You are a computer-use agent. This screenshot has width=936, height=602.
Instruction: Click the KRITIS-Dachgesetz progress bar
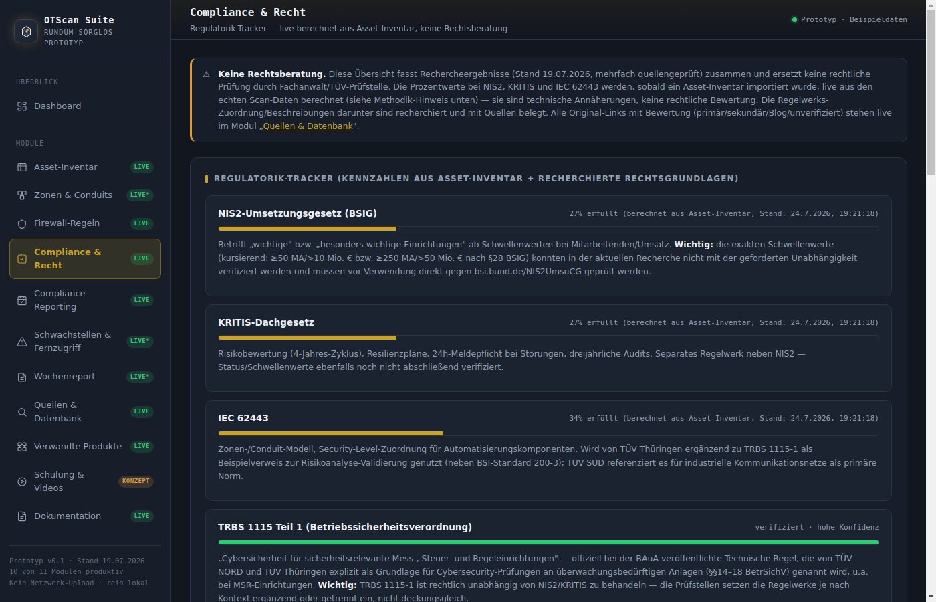(548, 338)
